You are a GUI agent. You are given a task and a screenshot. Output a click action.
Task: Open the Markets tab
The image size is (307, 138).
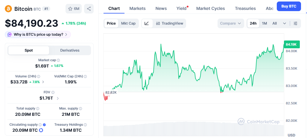point(137,8)
